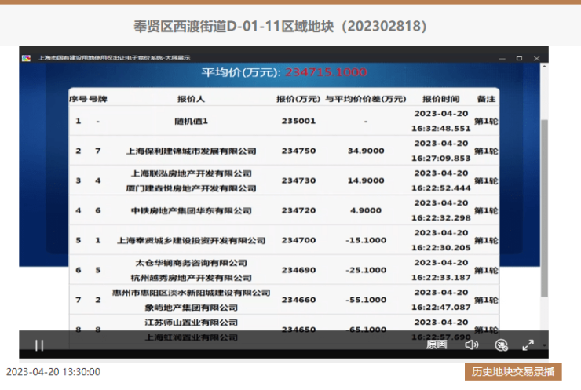Select 上海联泓房地产开发有限公司 entry
Image resolution: width=581 pixels, height=390 pixels.
(192, 173)
